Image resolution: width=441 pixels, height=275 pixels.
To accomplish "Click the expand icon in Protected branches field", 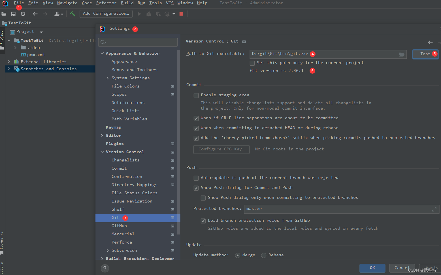I will click(434, 209).
